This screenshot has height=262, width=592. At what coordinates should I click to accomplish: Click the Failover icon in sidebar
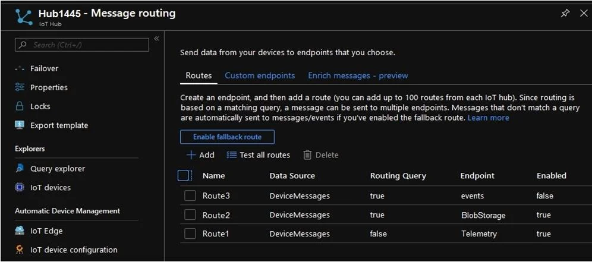point(19,69)
